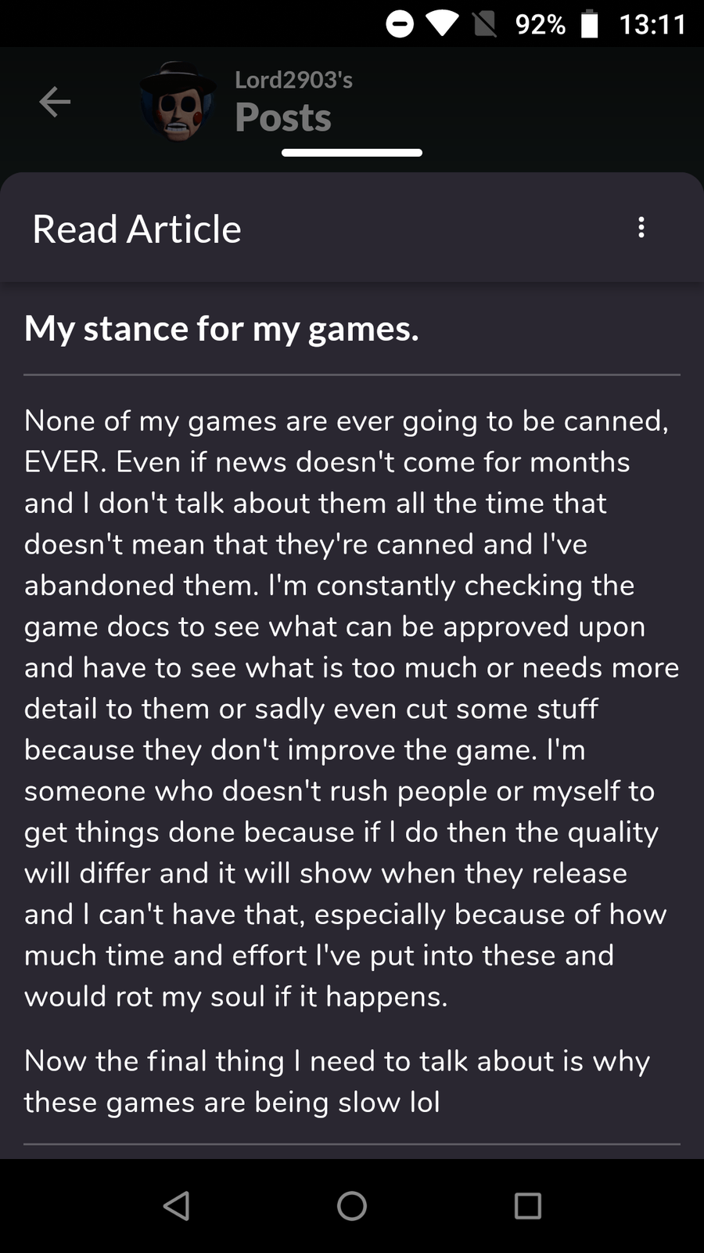Viewport: 704px width, 1253px height.
Task: Tap the 13:11 clock
Action: click(652, 24)
